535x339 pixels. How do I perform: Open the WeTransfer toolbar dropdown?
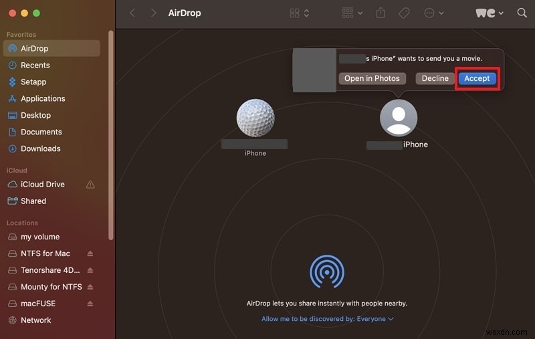[x=490, y=13]
